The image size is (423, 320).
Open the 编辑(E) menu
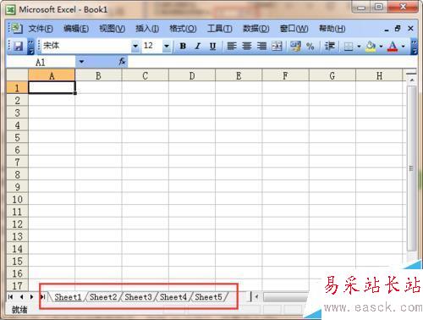tap(76, 29)
